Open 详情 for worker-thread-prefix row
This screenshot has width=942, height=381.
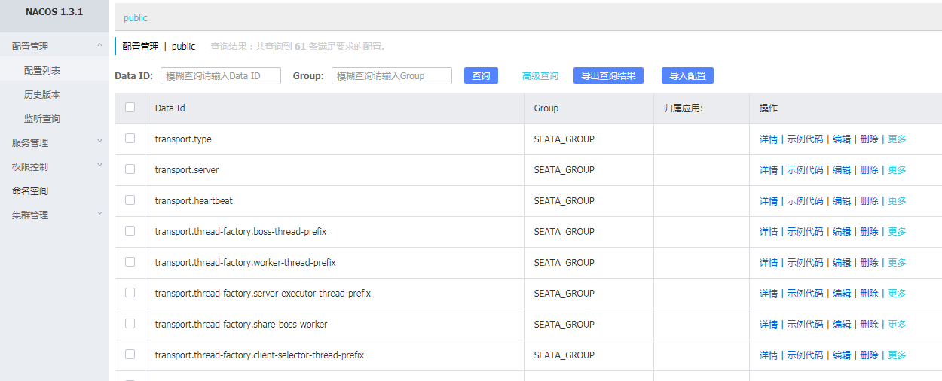769,263
